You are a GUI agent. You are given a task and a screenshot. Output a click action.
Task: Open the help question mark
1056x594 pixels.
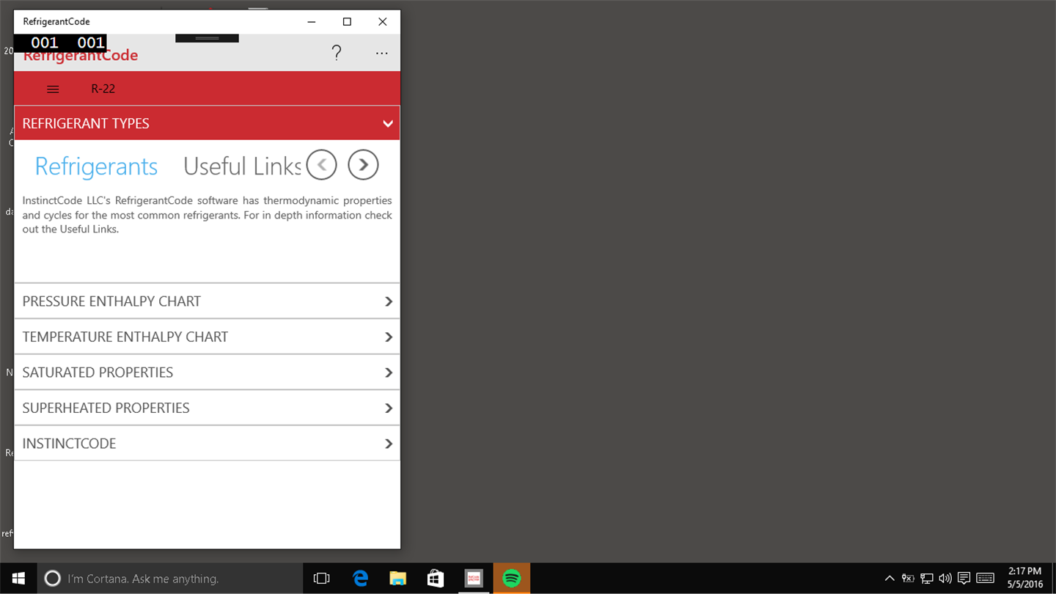pyautogui.click(x=337, y=53)
